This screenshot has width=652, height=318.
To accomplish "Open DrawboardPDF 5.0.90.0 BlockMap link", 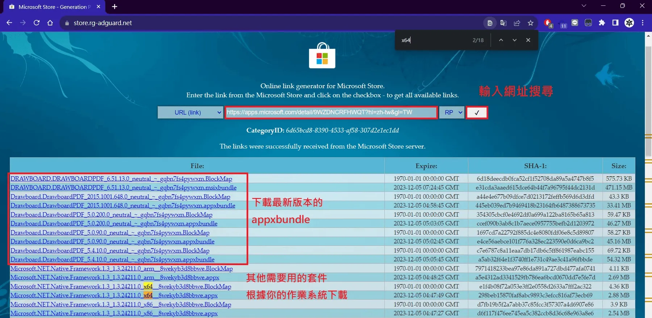I will pyautogui.click(x=110, y=233).
